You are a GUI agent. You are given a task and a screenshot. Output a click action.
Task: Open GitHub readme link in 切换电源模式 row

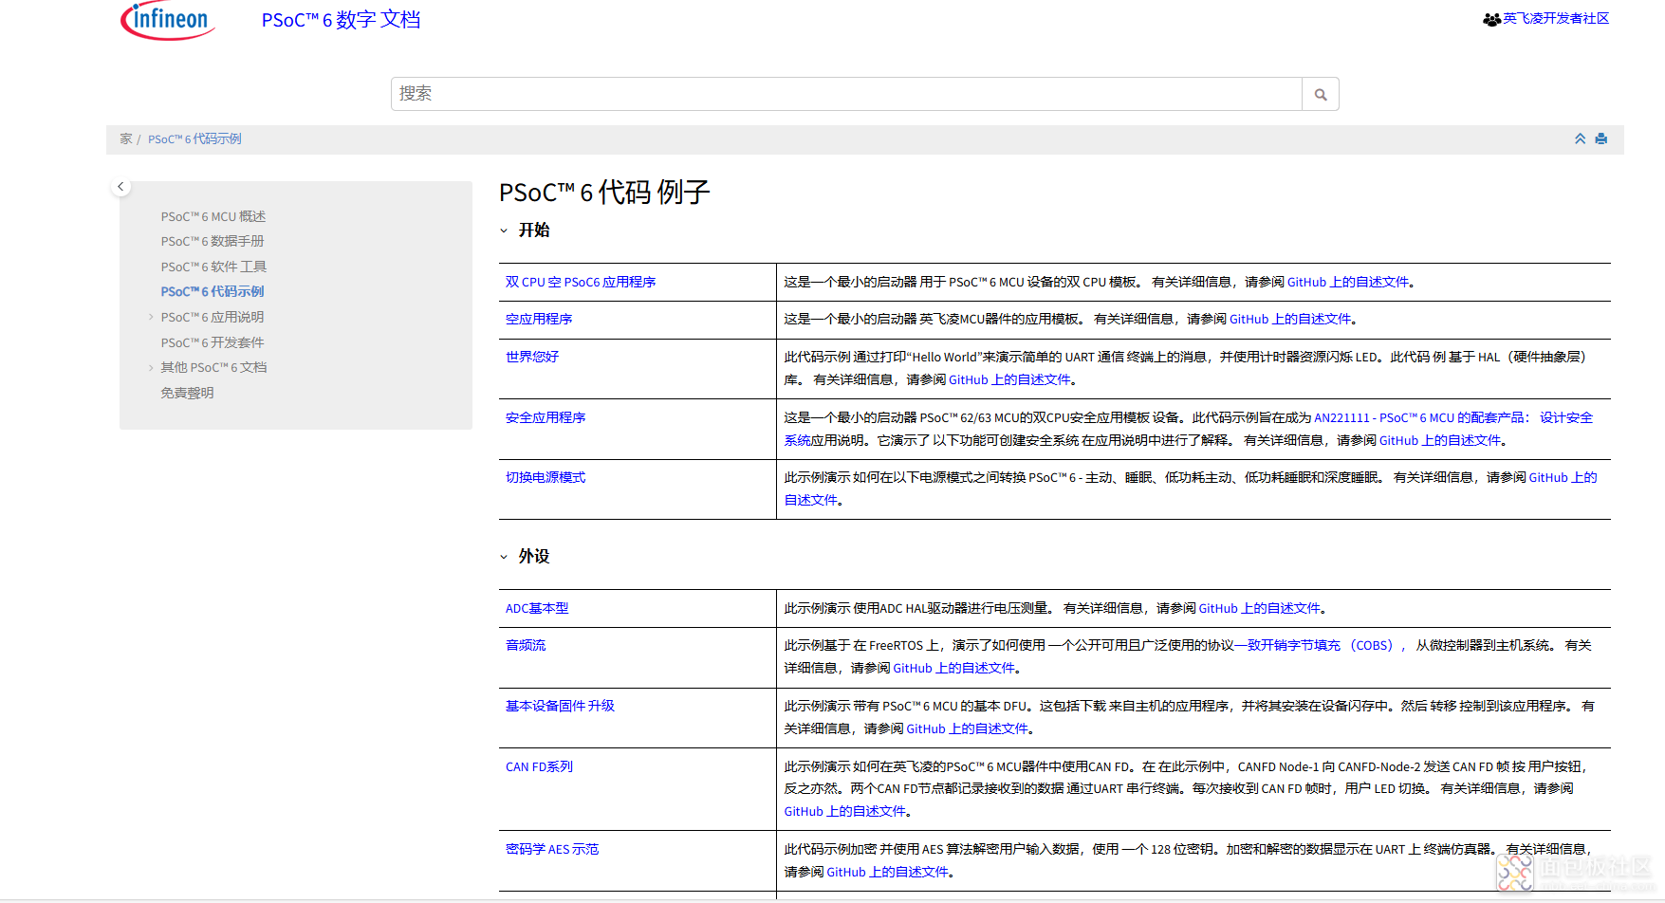tap(1563, 477)
